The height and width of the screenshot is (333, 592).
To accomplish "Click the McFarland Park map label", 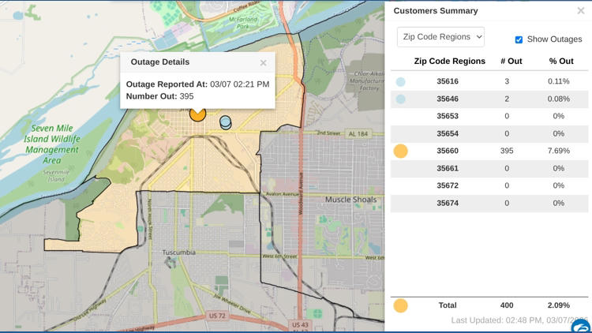I will (x=242, y=23).
